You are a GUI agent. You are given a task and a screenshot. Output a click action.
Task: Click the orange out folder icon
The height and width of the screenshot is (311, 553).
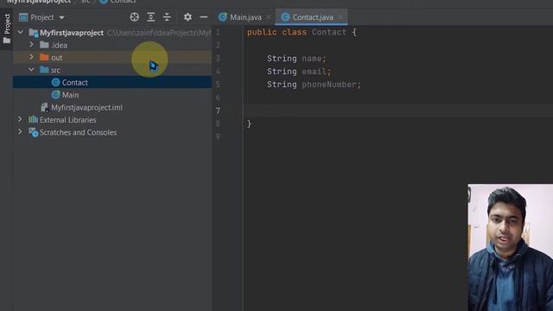click(44, 57)
